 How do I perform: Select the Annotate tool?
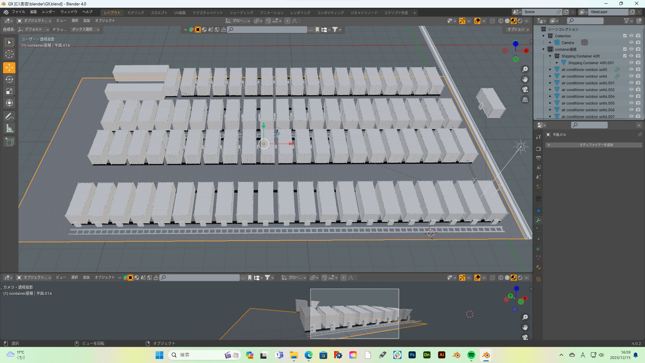point(9,117)
